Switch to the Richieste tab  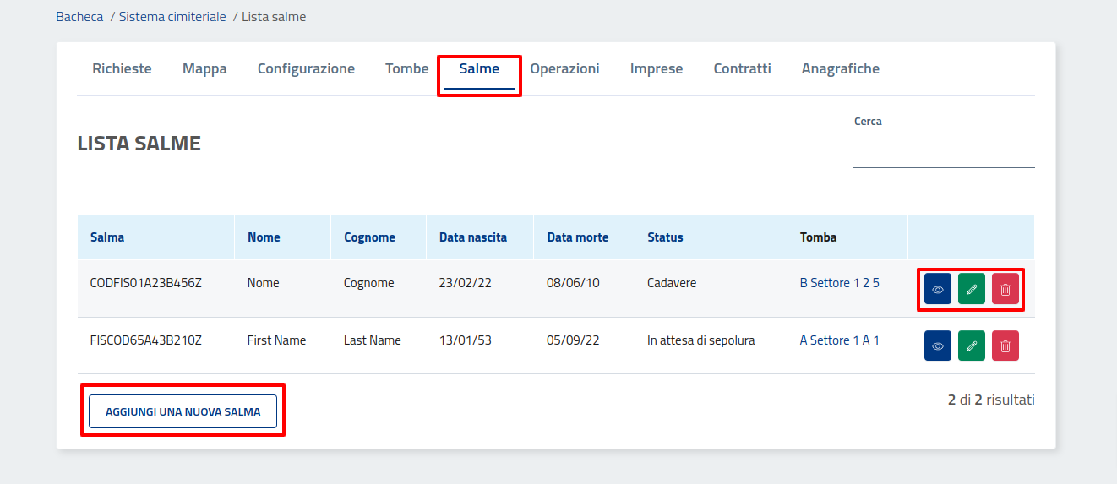[122, 69]
